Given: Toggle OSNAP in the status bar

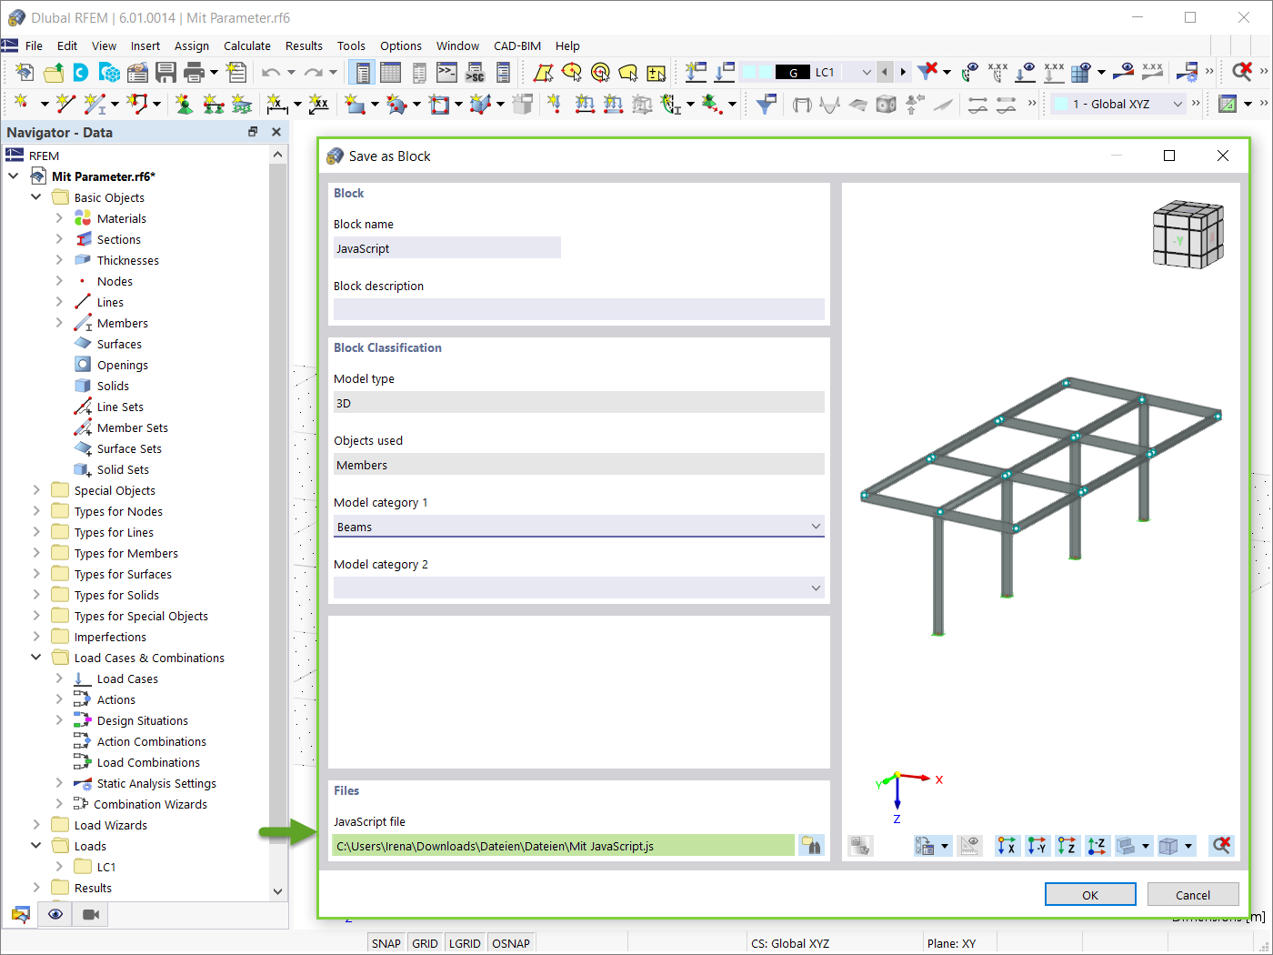Looking at the screenshot, I should coord(511,943).
